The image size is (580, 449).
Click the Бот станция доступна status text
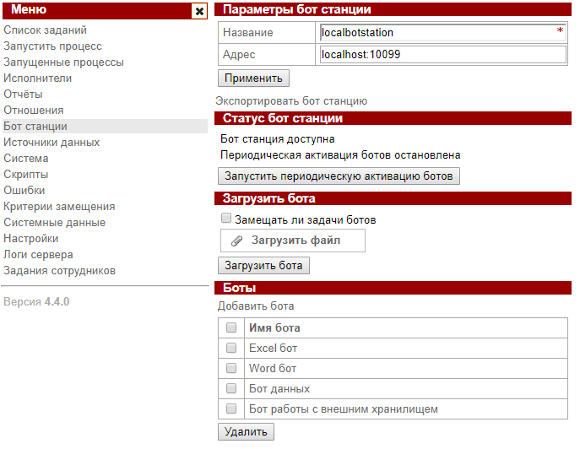click(x=278, y=139)
